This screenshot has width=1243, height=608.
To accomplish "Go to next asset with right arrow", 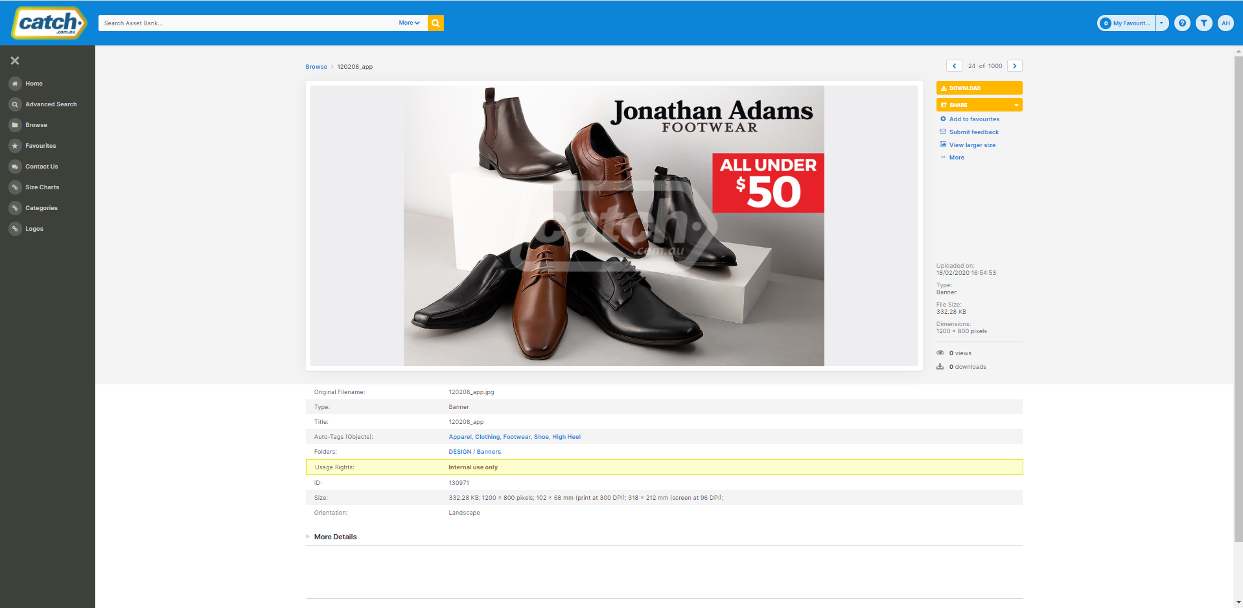I will click(1015, 66).
